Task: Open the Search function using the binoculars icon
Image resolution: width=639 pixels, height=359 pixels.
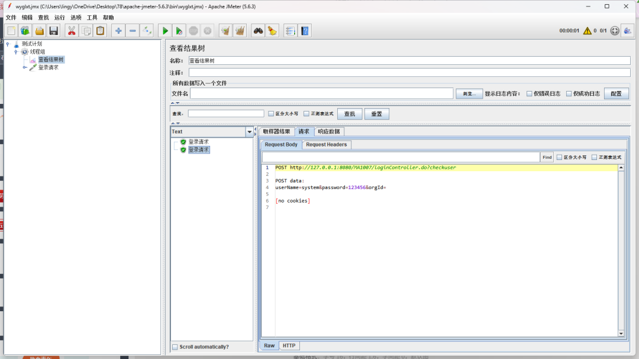Action: pos(257,30)
